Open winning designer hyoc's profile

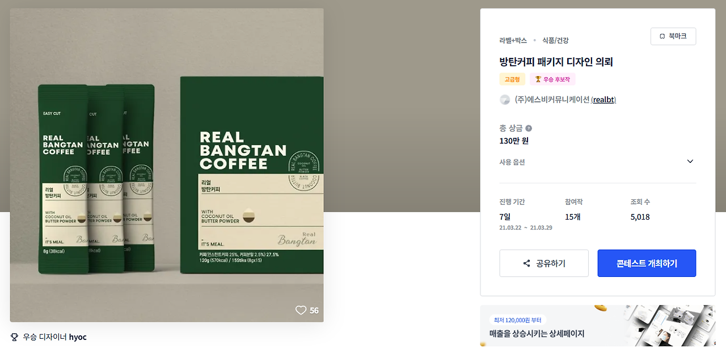(78, 337)
